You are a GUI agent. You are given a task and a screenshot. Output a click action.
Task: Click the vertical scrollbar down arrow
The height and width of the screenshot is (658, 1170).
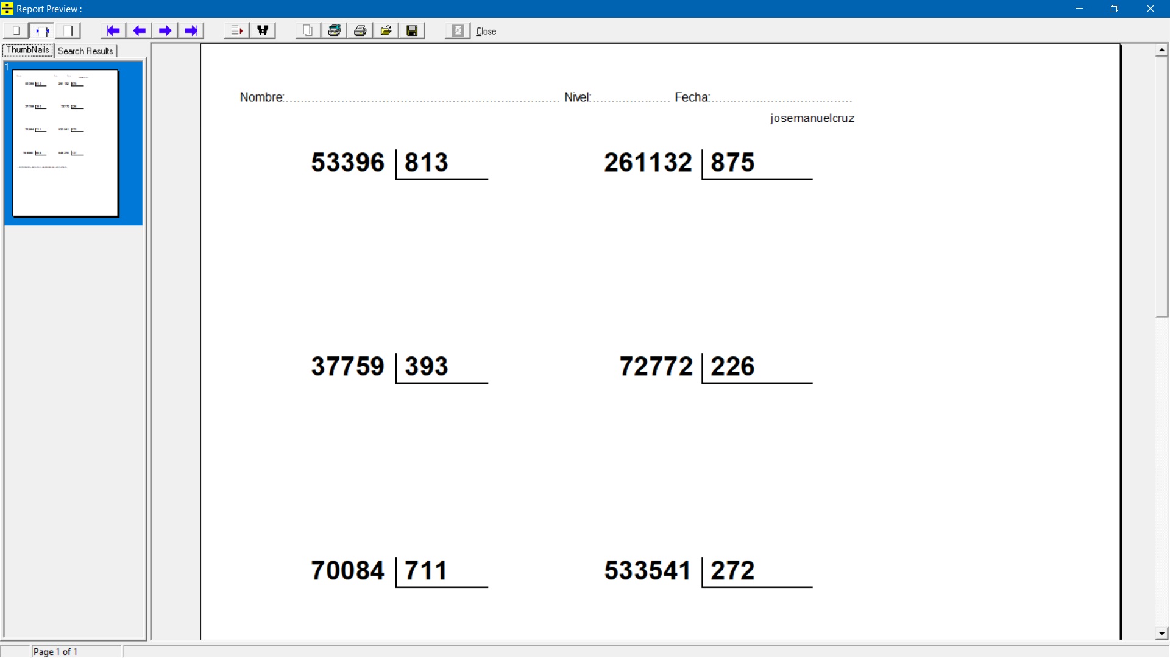click(x=1161, y=634)
